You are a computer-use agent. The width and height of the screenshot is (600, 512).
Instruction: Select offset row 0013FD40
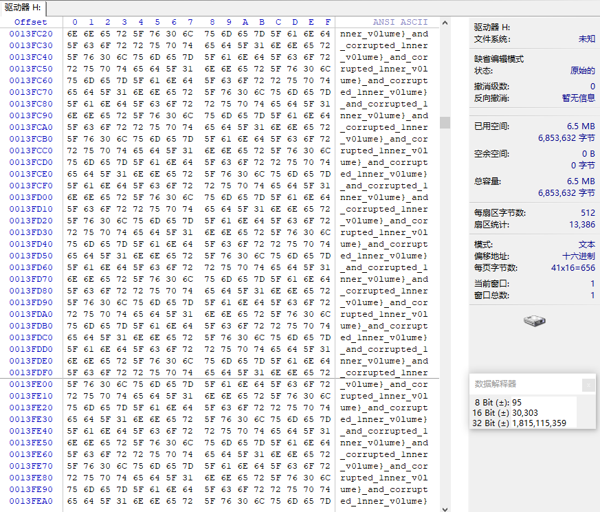click(31, 244)
